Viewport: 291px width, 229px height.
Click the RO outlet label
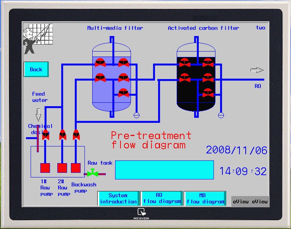pos(258,86)
